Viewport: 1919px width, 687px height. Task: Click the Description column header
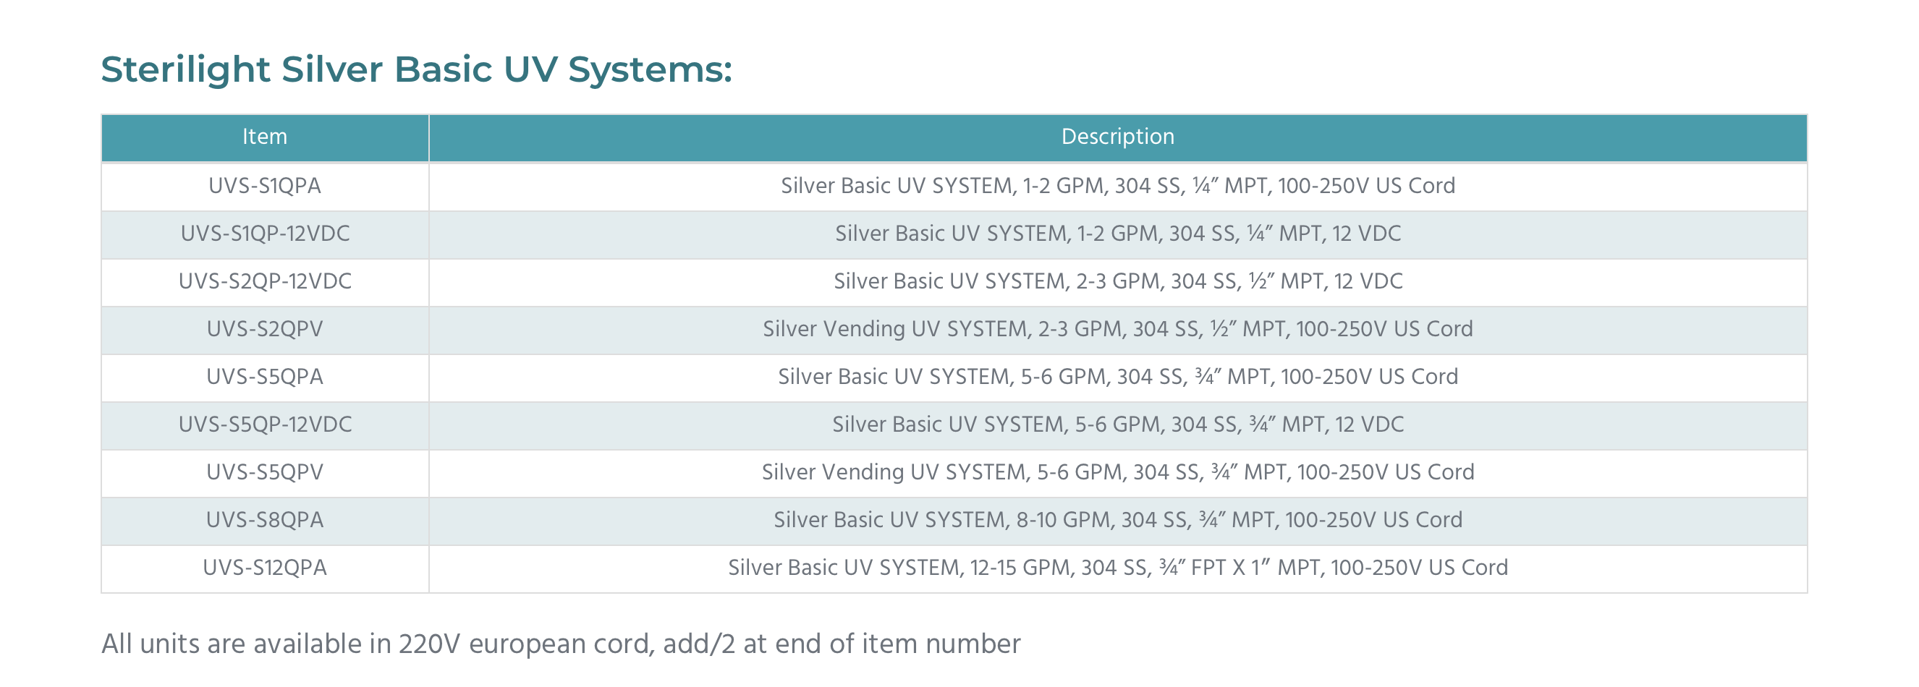click(1117, 137)
